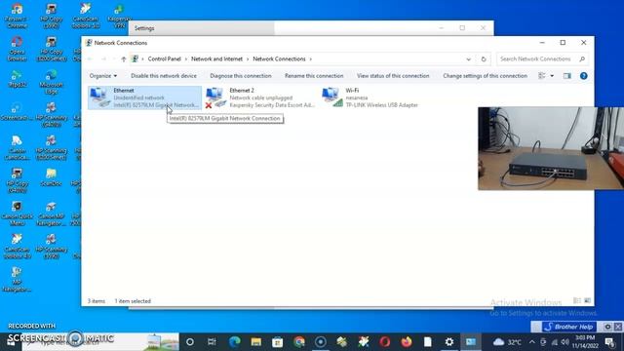Click the volume speaker tray icon

[x=565, y=342]
